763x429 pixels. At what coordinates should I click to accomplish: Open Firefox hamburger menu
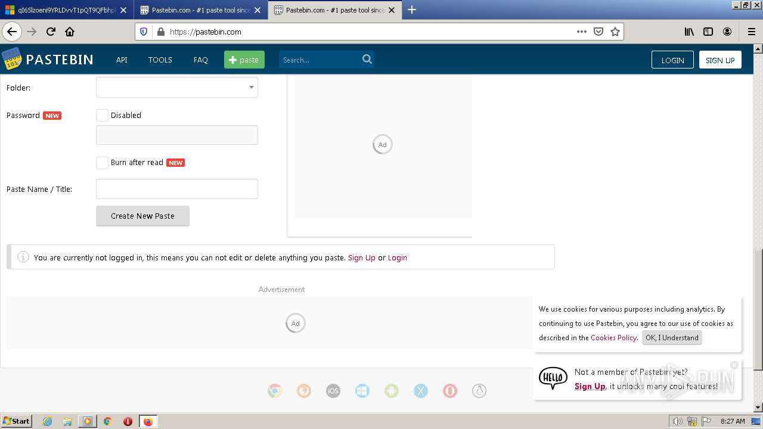(x=751, y=32)
